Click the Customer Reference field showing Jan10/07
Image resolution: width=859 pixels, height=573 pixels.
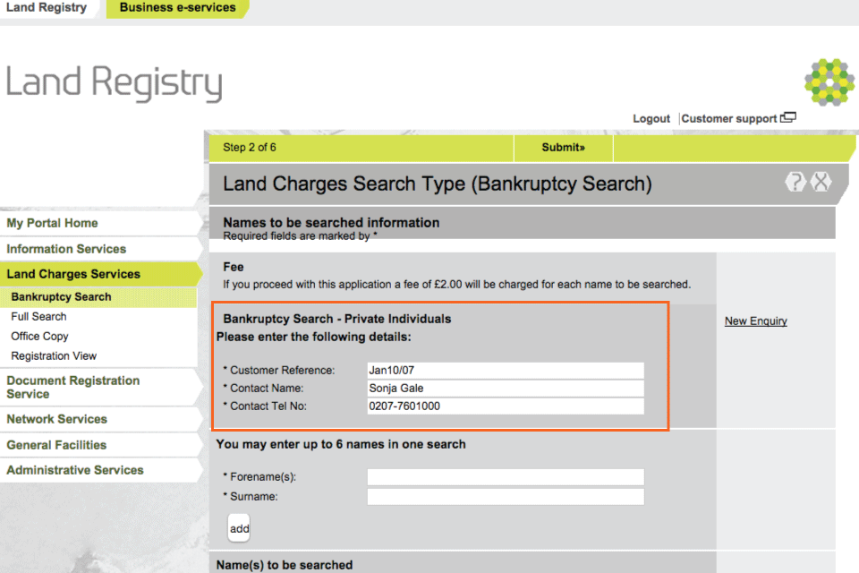tap(505, 369)
